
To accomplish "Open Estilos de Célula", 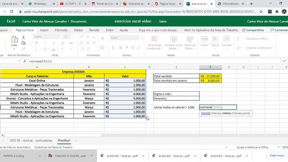I will (x=190, y=43).
